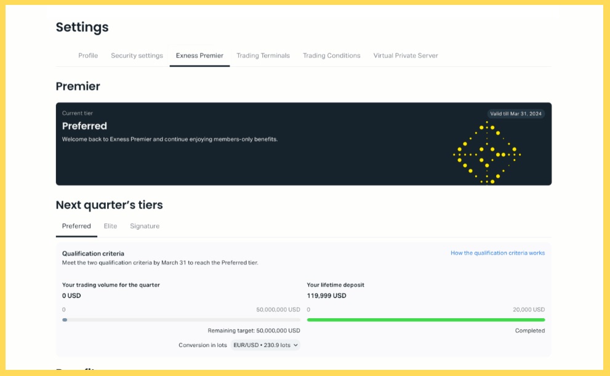The width and height of the screenshot is (610, 376).
Task: Click the 119,999 USD lifetime deposit value
Action: 326,296
